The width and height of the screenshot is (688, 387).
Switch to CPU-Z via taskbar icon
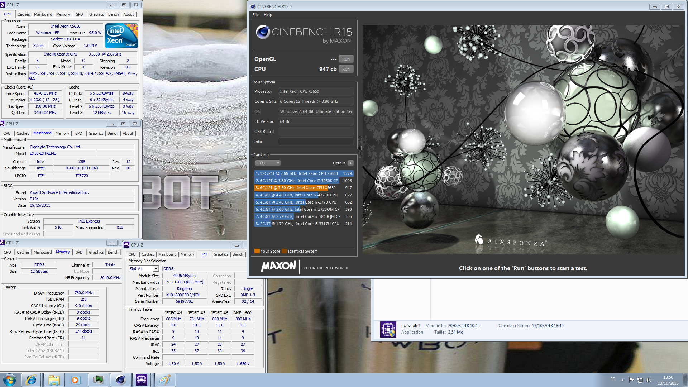142,380
